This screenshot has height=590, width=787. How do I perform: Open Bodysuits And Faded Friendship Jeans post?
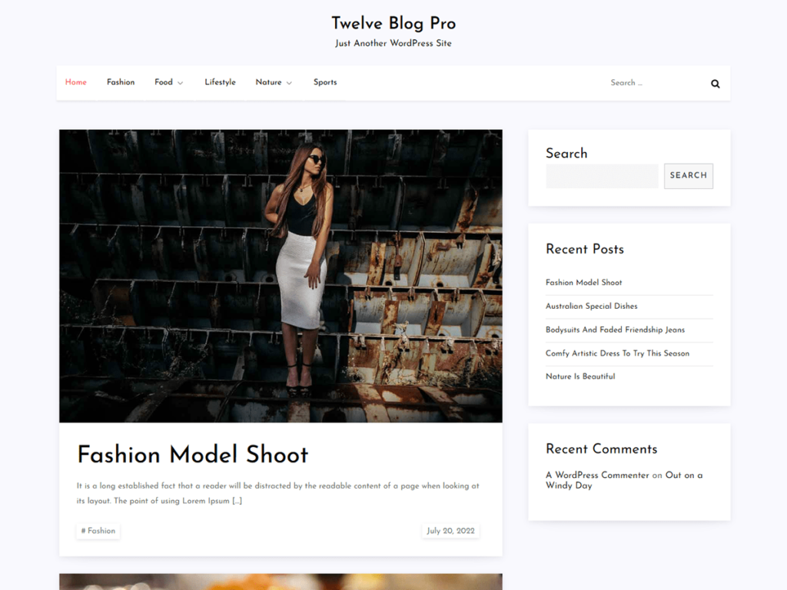(x=615, y=330)
